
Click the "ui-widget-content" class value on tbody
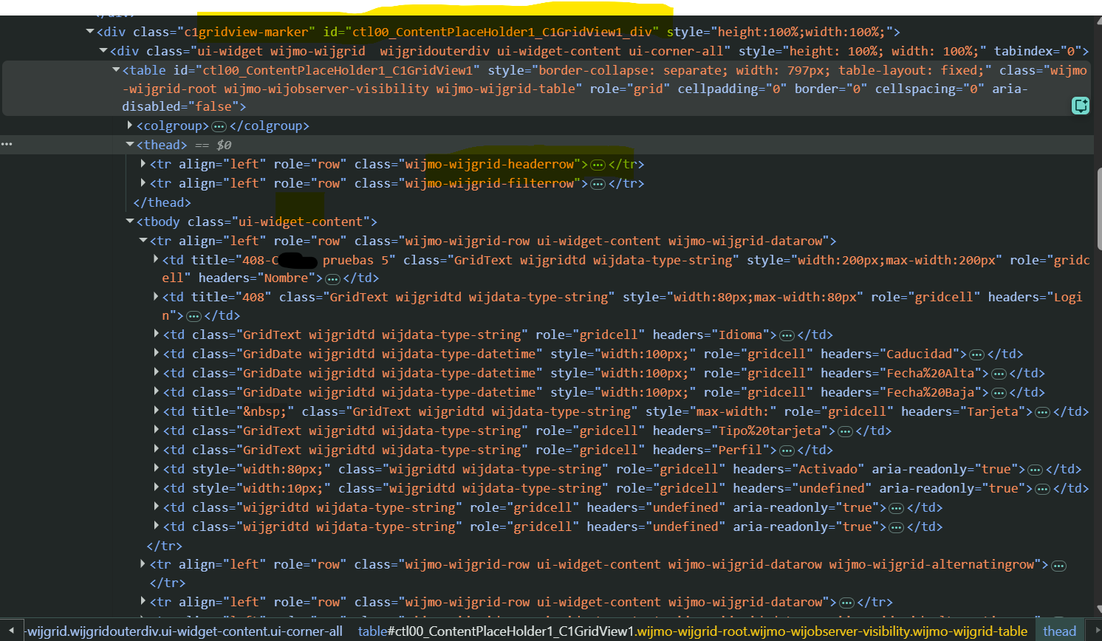(301, 222)
